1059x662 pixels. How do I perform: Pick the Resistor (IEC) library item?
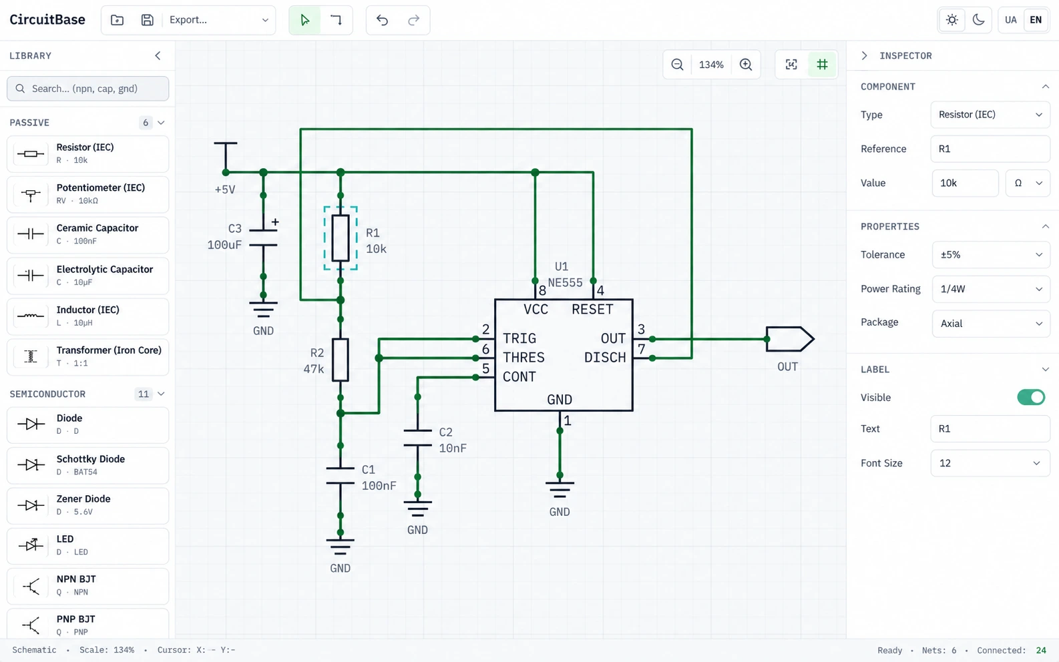click(87, 153)
